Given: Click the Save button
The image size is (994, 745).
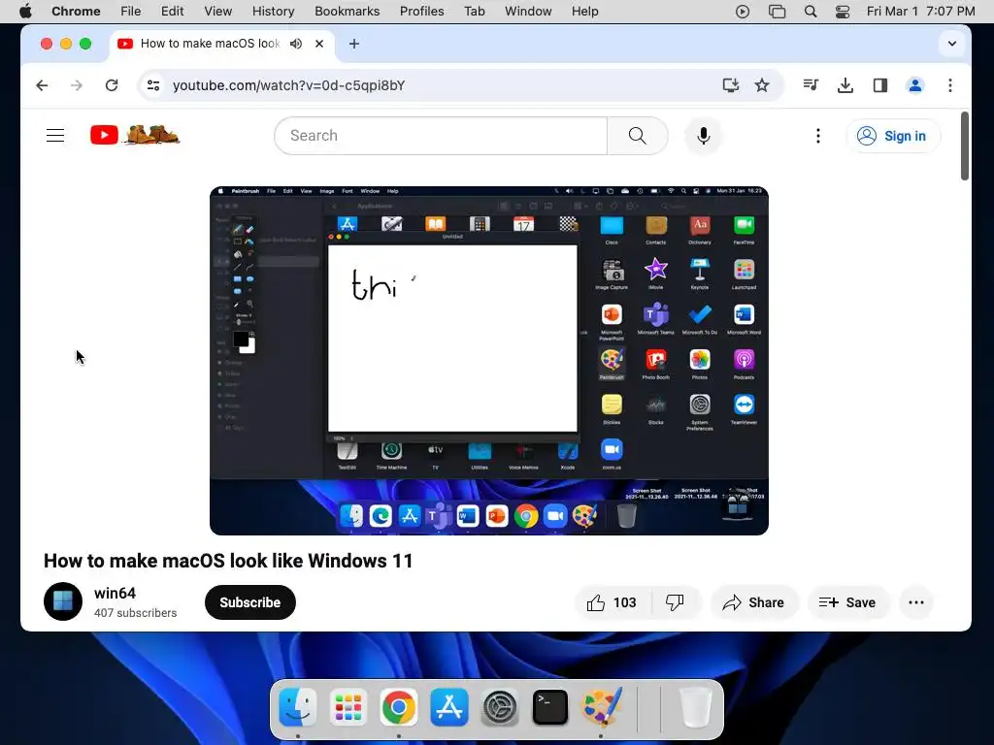Looking at the screenshot, I should (x=848, y=602).
